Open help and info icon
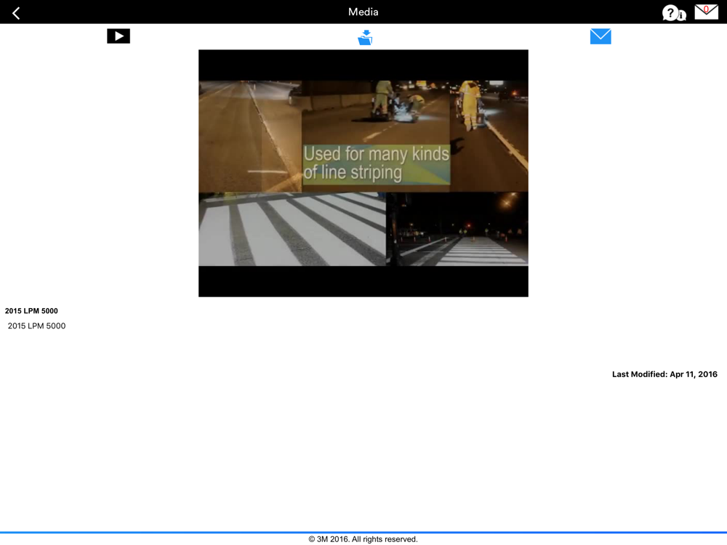The image size is (727, 545). point(674,13)
